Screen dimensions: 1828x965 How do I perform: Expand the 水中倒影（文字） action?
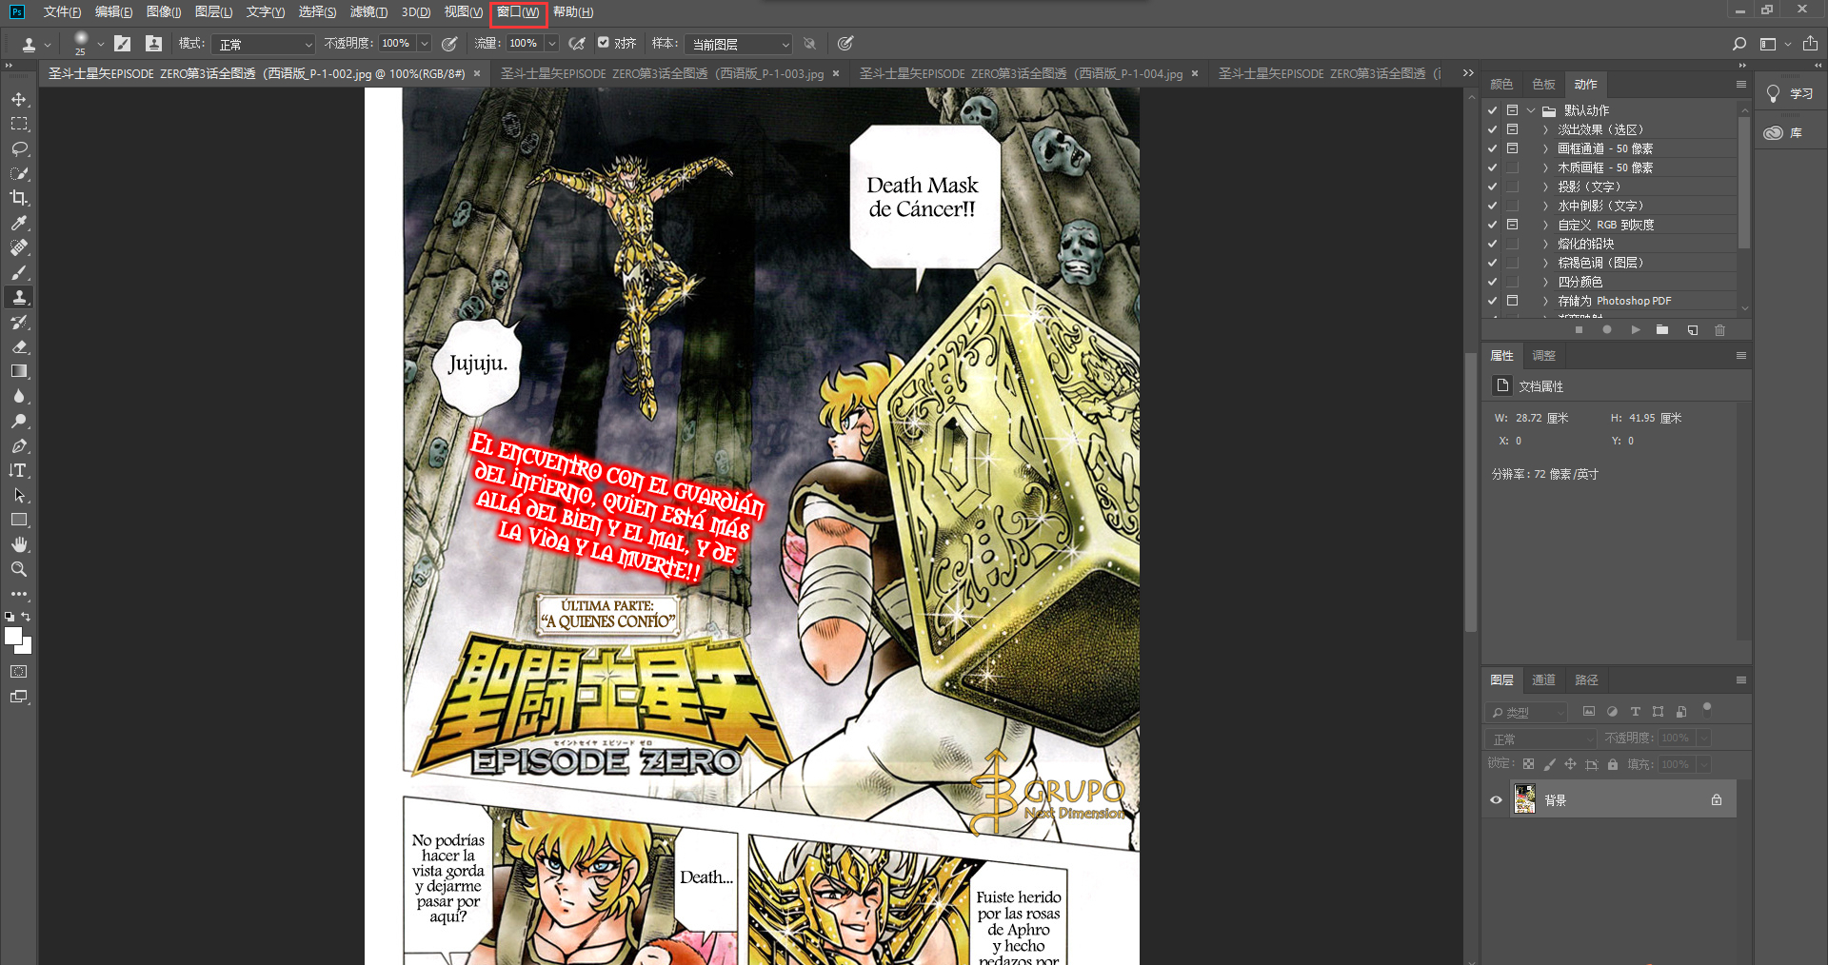pyautogui.click(x=1545, y=206)
